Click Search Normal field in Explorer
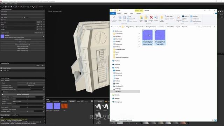224x126 pixels. (209, 27)
